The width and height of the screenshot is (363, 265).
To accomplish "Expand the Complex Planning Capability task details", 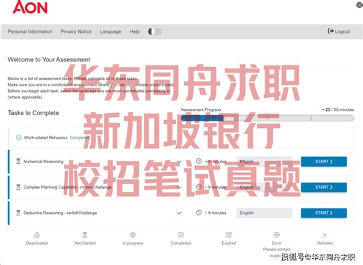I will point(179,188).
